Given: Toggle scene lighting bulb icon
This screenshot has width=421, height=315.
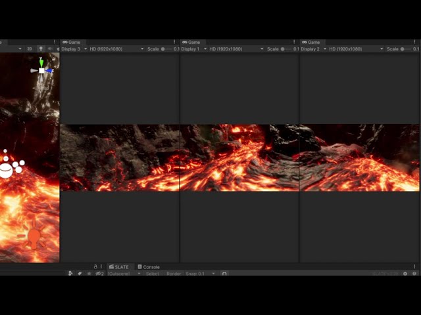Looking at the screenshot, I should pyautogui.click(x=40, y=49).
